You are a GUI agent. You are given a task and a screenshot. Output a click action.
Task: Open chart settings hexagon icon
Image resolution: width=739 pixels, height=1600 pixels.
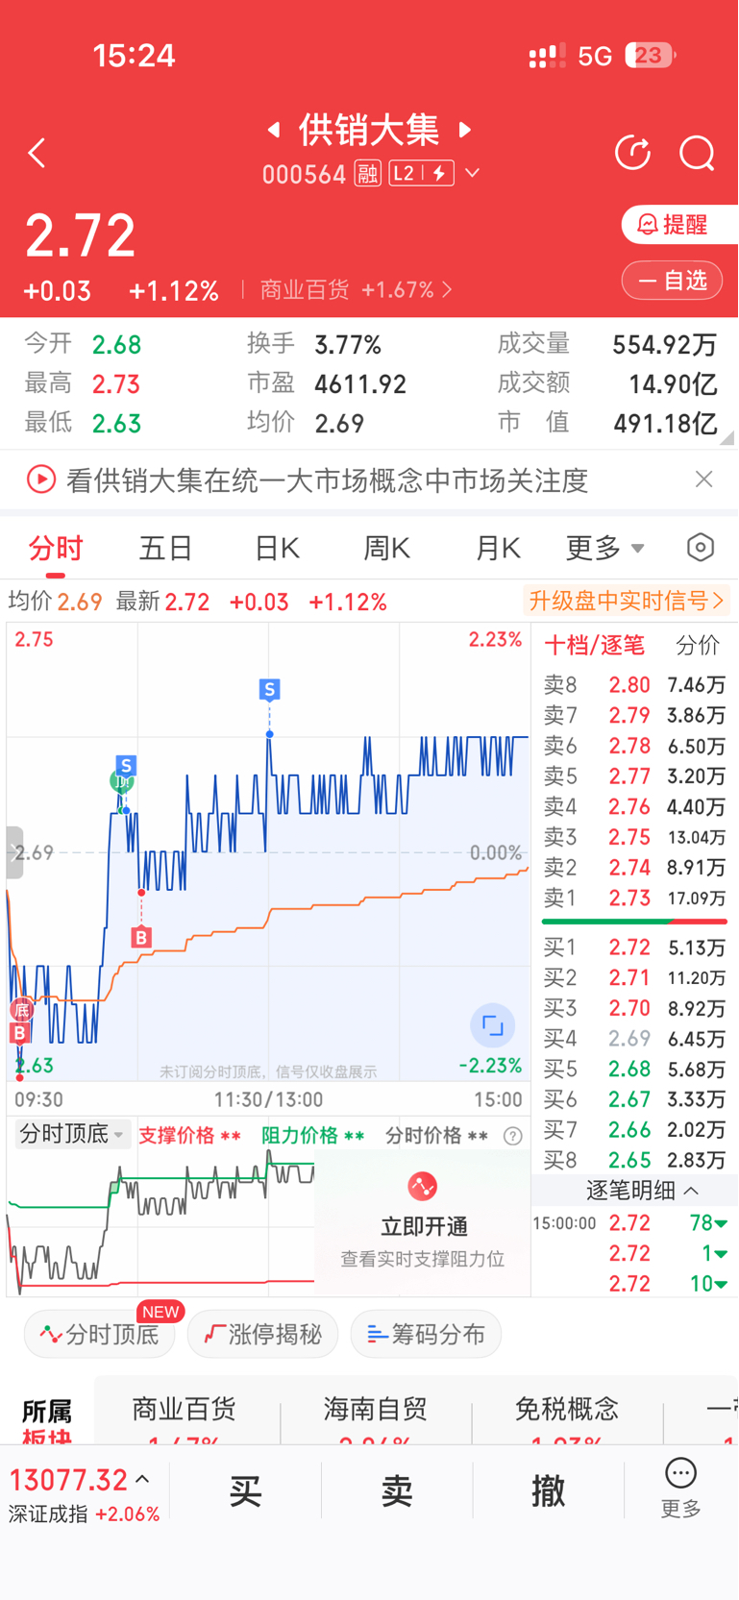(701, 548)
